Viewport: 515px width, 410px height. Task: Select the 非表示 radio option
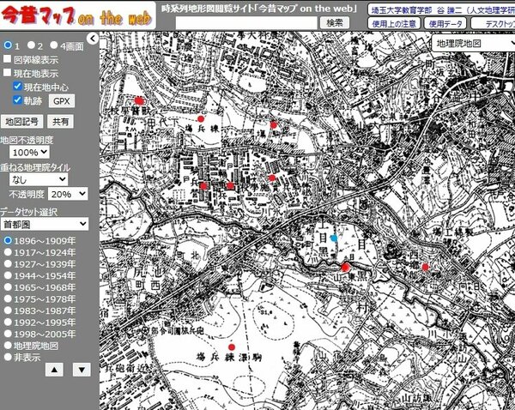point(8,357)
